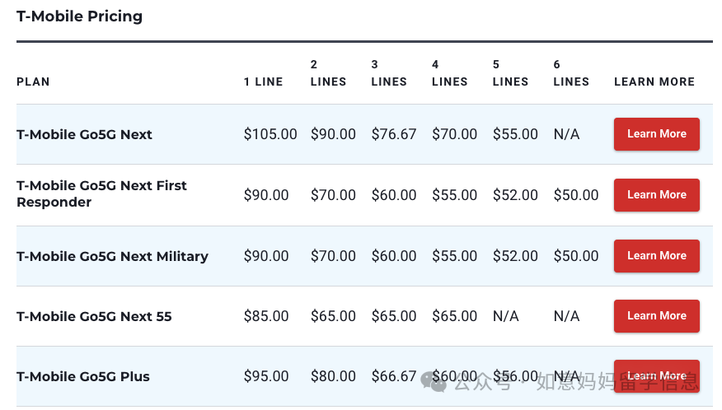Open Learn More for Go5G Next First Responder
This screenshot has width=722, height=410.
tap(656, 195)
